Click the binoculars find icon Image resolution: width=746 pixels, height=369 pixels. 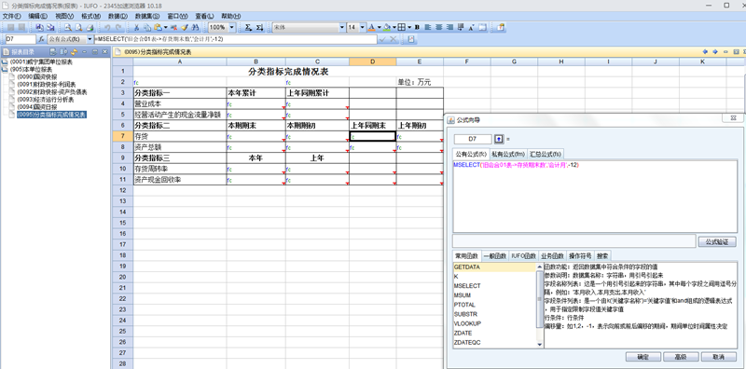(x=196, y=28)
